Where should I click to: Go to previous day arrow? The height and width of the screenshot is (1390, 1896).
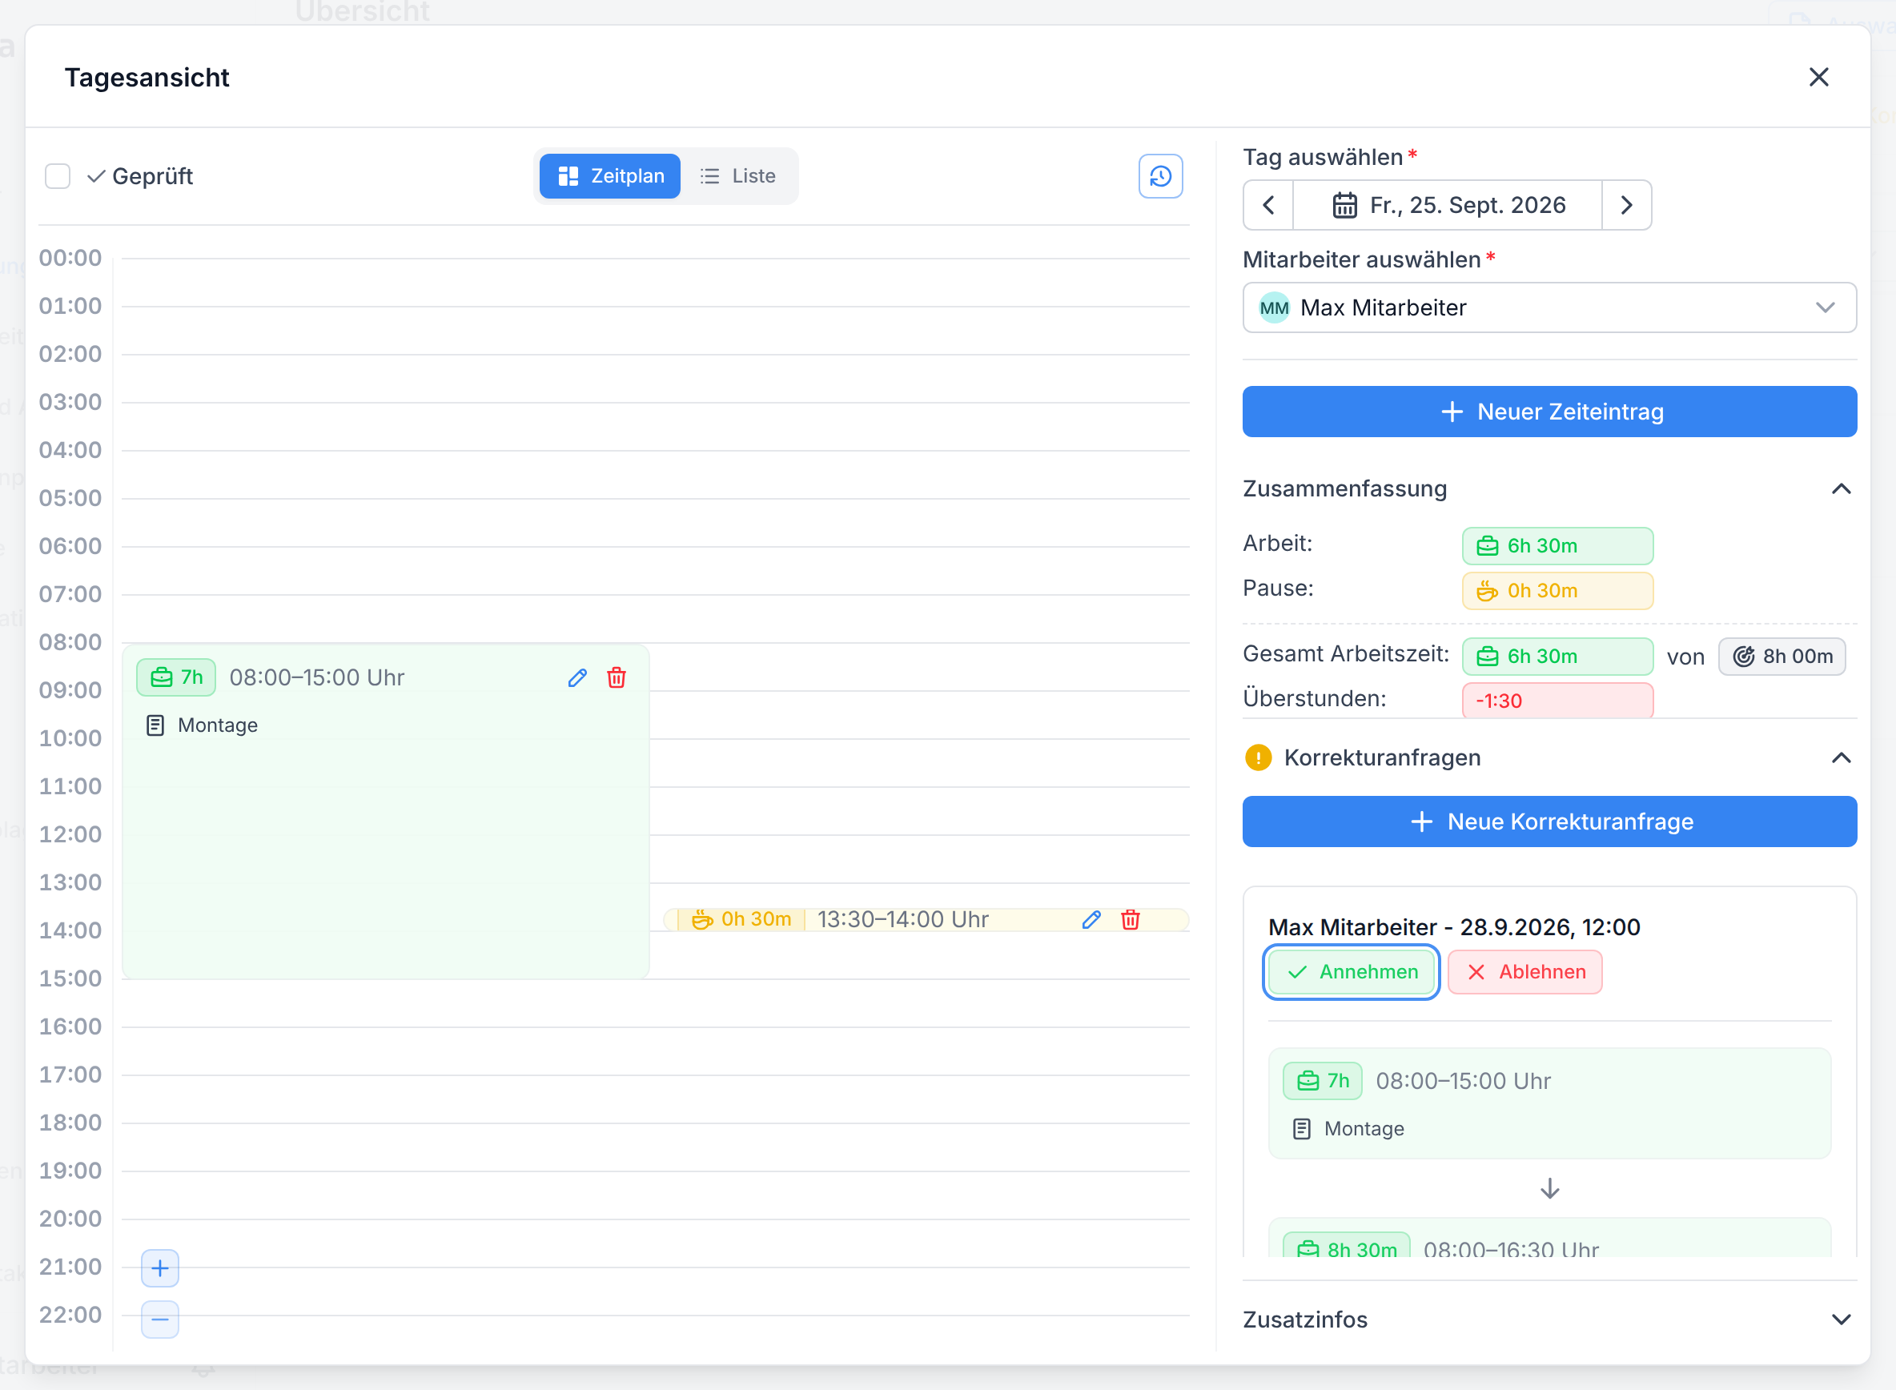1268,204
